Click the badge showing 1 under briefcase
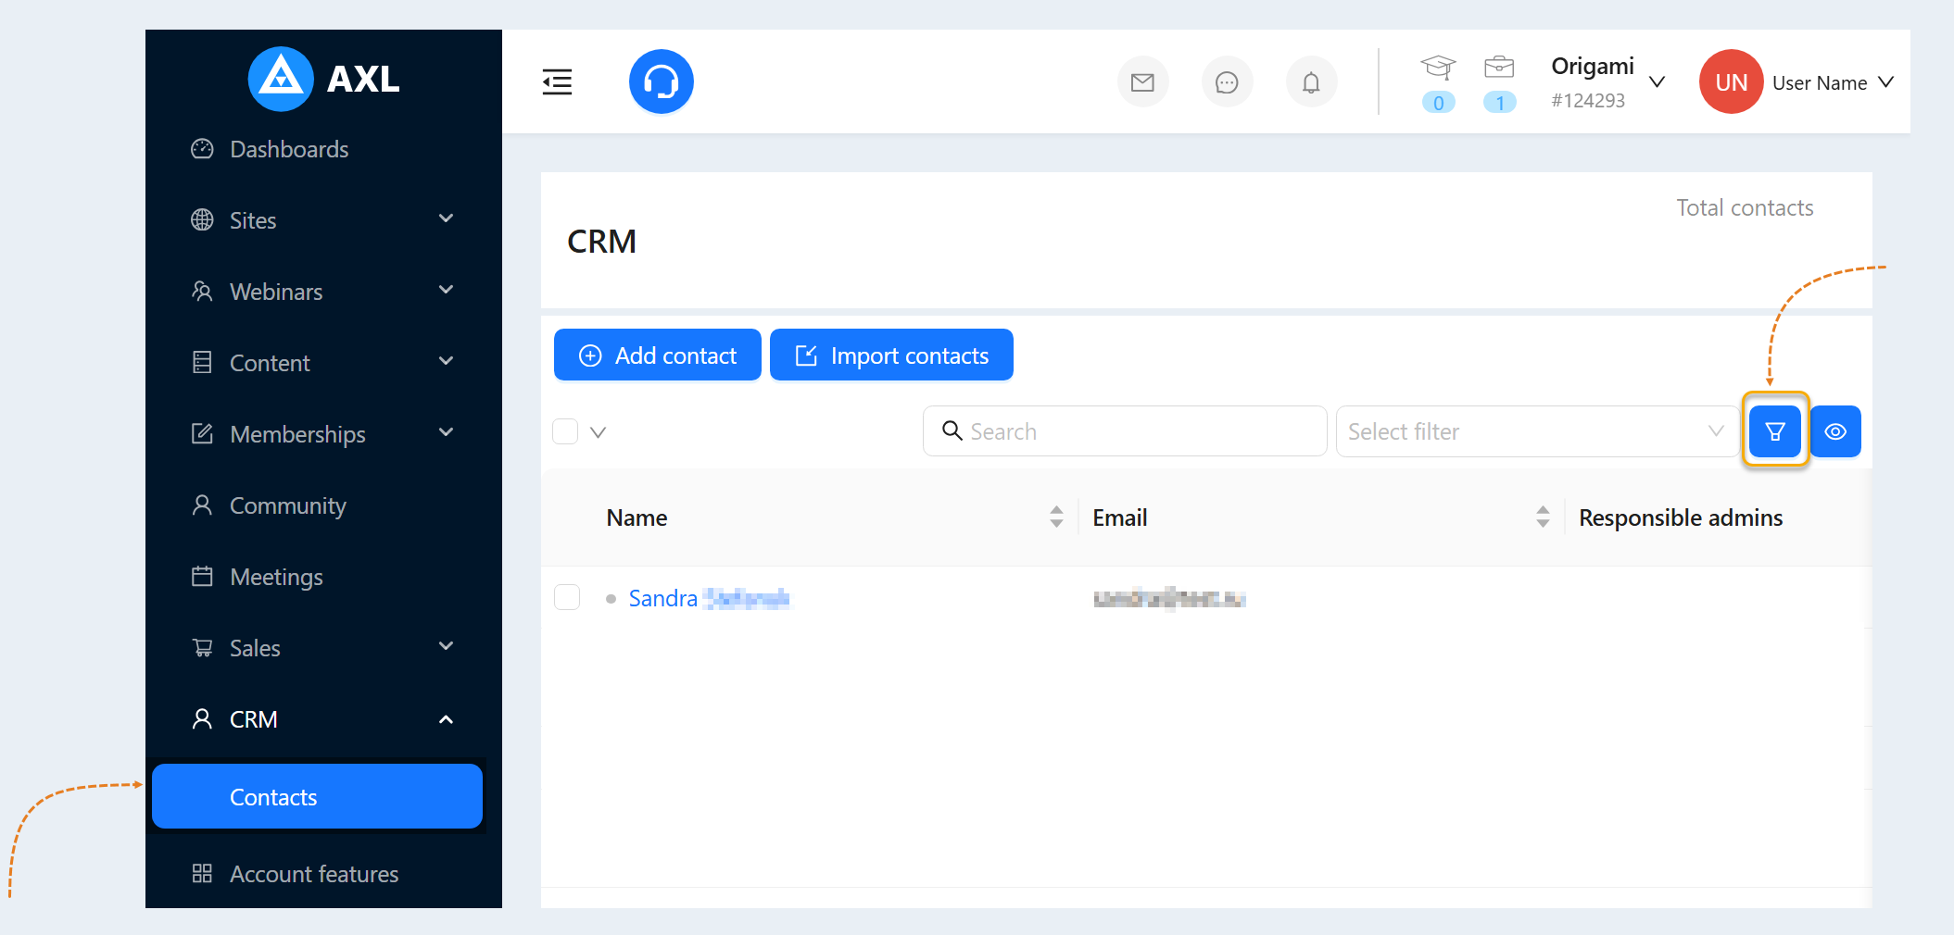Image resolution: width=1954 pixels, height=935 pixels. (x=1499, y=103)
